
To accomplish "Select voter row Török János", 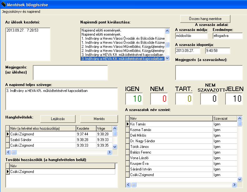I will [181, 147].
